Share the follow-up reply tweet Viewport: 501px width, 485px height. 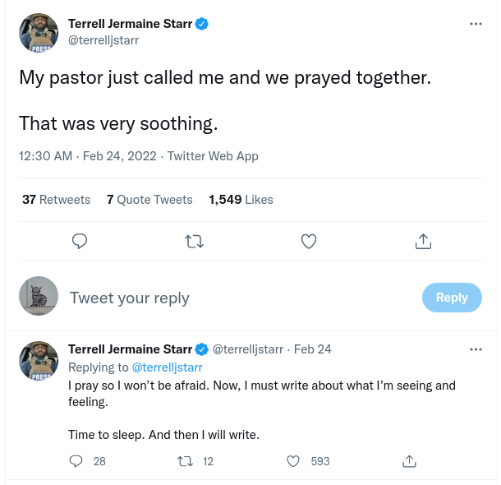coord(410,461)
